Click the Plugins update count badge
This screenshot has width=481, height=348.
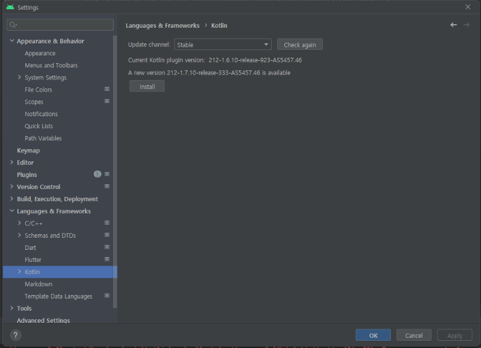tap(97, 174)
